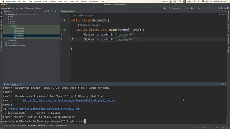Click the hanzel git branch widget
Image resolution: width=230 pixels, height=129 pixels.
click(x=218, y=128)
